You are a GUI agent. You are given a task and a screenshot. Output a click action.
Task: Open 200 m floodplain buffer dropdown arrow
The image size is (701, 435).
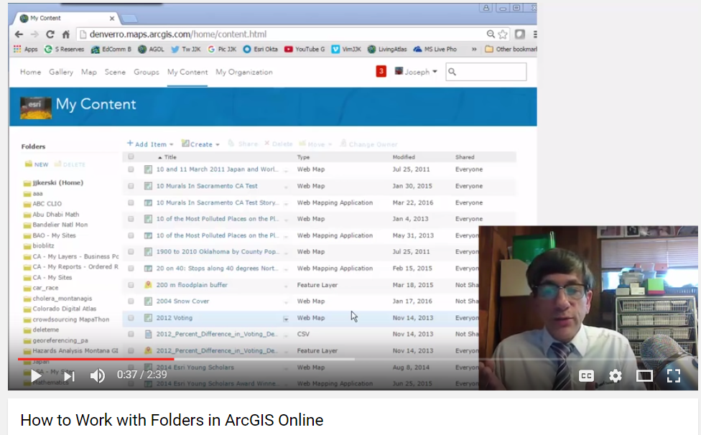coord(286,286)
